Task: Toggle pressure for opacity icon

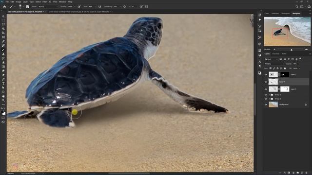Action: (x=79, y=6)
